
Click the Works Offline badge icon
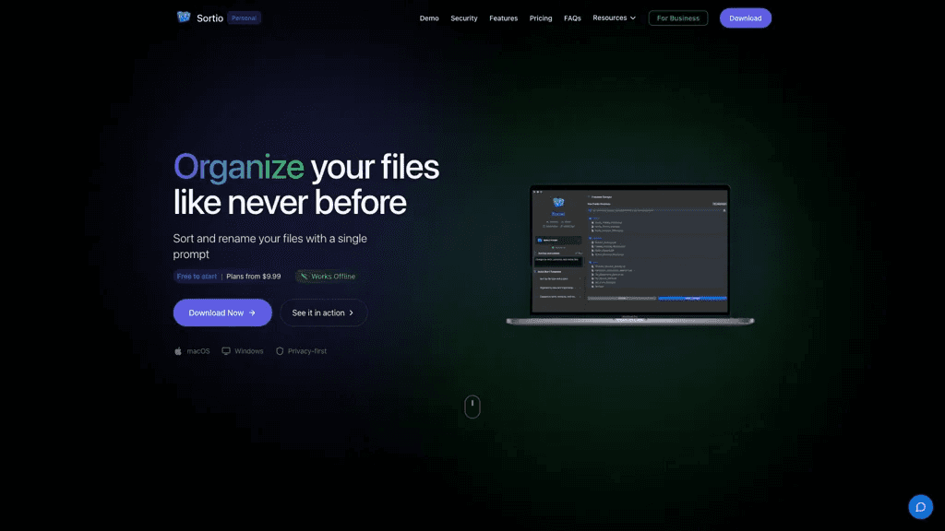304,277
